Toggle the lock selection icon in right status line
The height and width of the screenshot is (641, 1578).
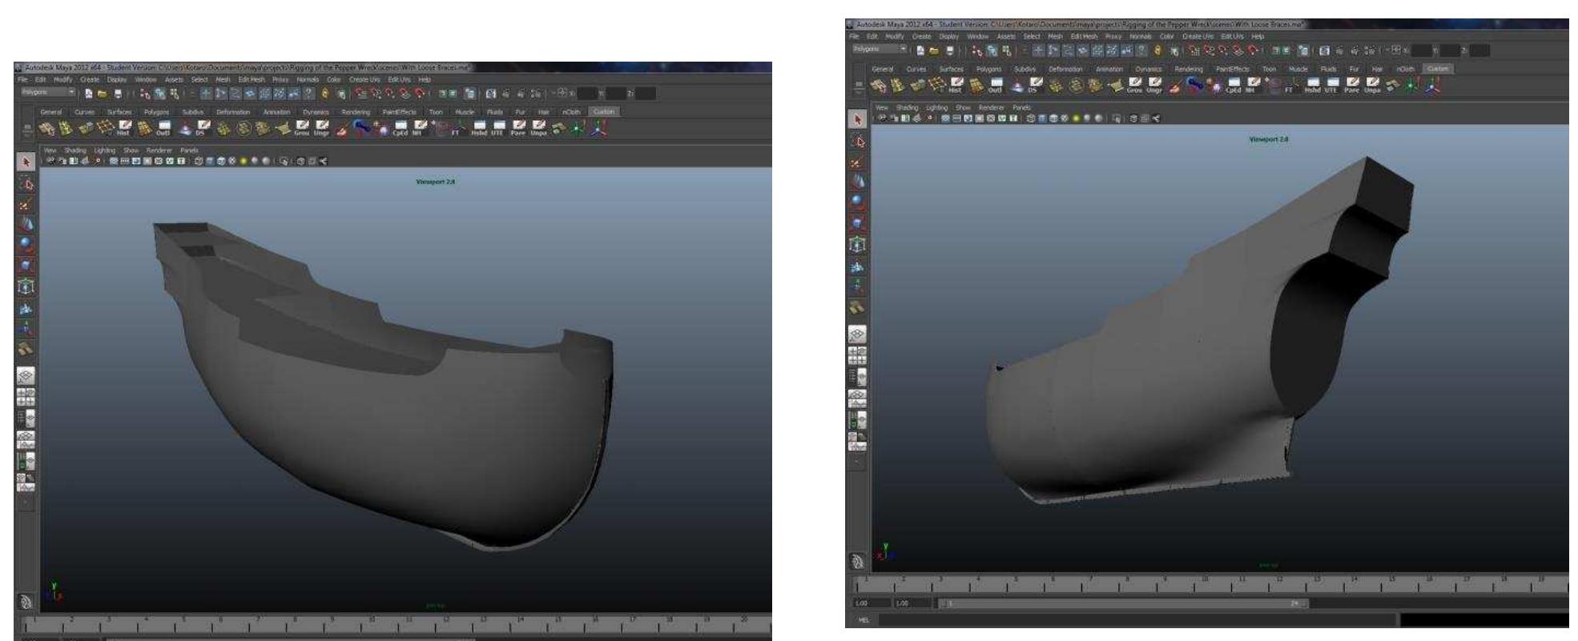pyautogui.click(x=1157, y=50)
